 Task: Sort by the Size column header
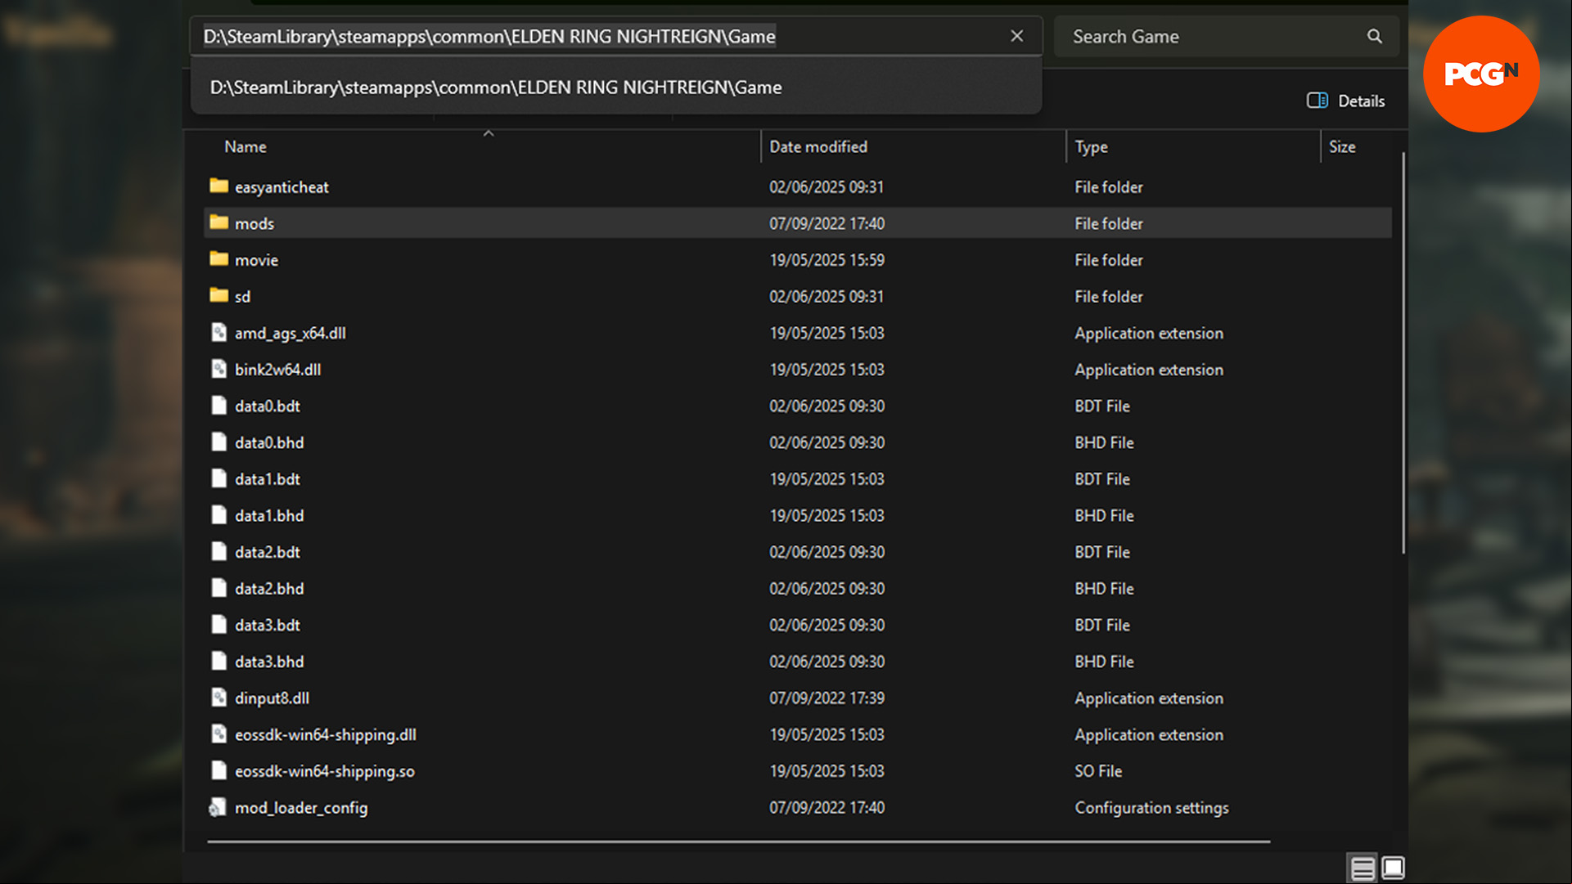[1342, 146]
